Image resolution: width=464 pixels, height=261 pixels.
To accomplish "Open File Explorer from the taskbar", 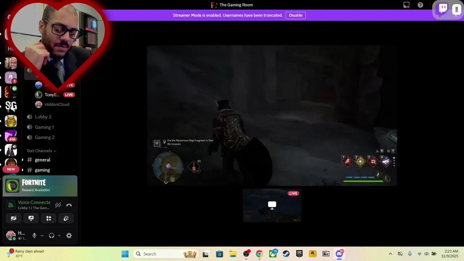I will 233,254.
